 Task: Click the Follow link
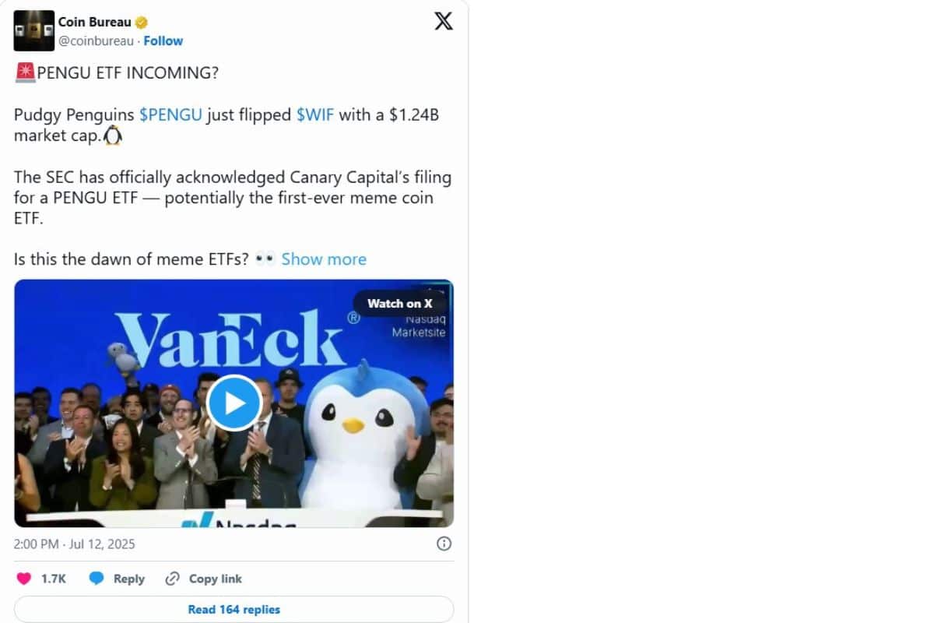pos(163,40)
